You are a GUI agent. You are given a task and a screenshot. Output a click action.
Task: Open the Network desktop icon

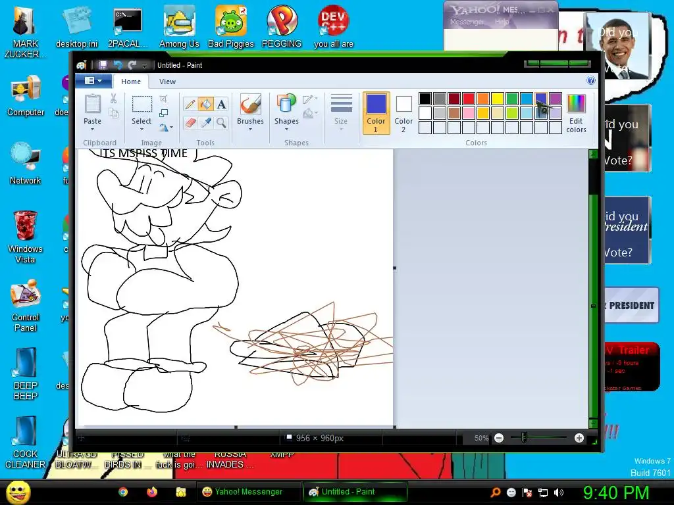point(26,163)
